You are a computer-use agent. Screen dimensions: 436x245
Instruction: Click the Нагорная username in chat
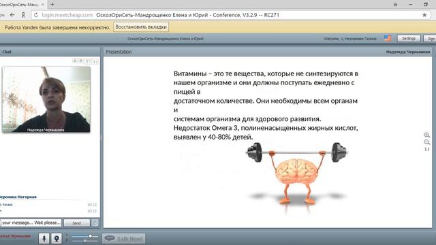tap(18, 197)
